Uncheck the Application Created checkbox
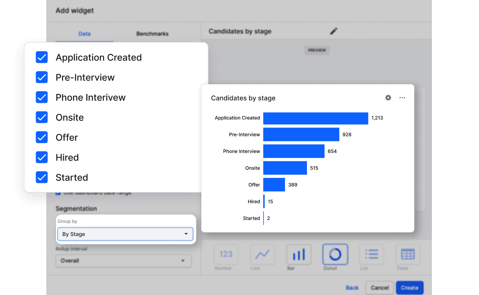The width and height of the screenshot is (479, 295). (x=42, y=57)
